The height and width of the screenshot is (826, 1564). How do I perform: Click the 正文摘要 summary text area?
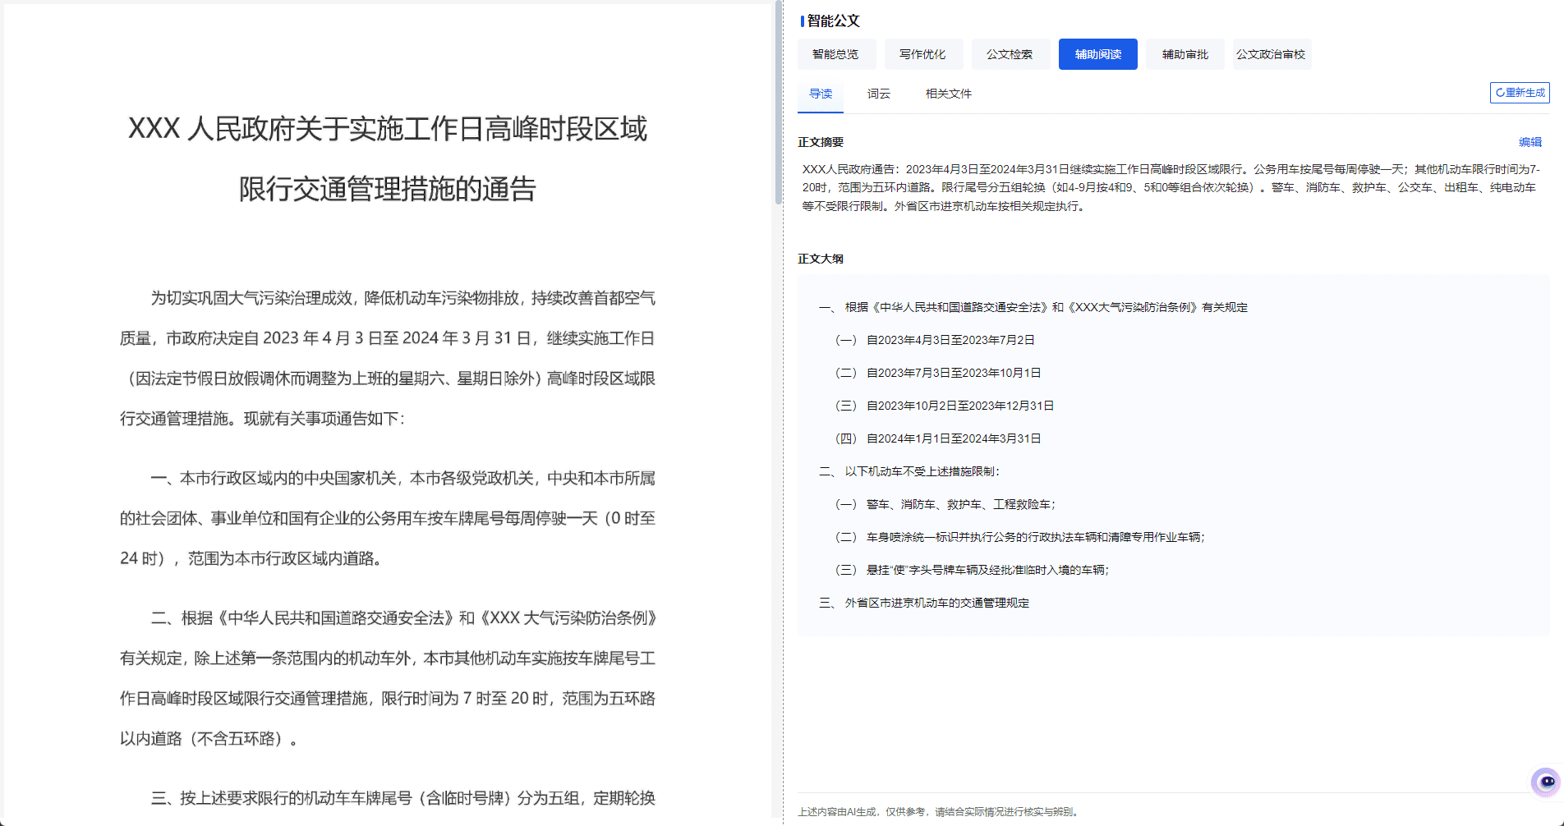click(1171, 187)
